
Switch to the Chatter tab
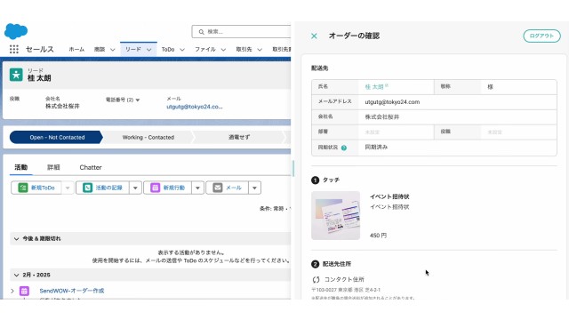[x=91, y=167]
